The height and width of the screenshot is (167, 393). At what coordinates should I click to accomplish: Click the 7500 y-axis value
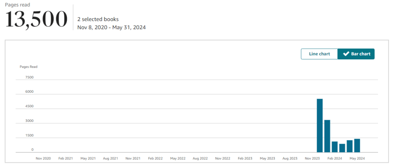click(29, 77)
